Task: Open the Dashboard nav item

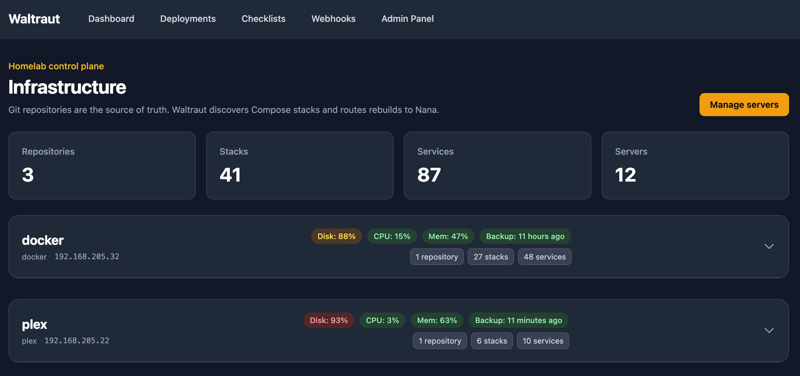Action: point(111,19)
